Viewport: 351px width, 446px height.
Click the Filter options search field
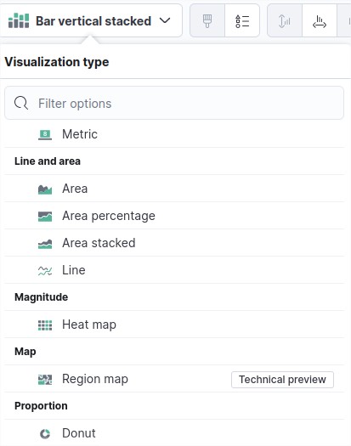tap(174, 103)
